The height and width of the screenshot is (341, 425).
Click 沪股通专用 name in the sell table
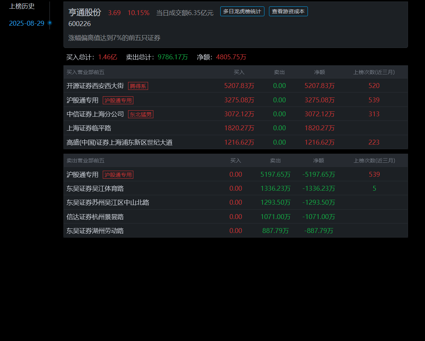point(82,175)
